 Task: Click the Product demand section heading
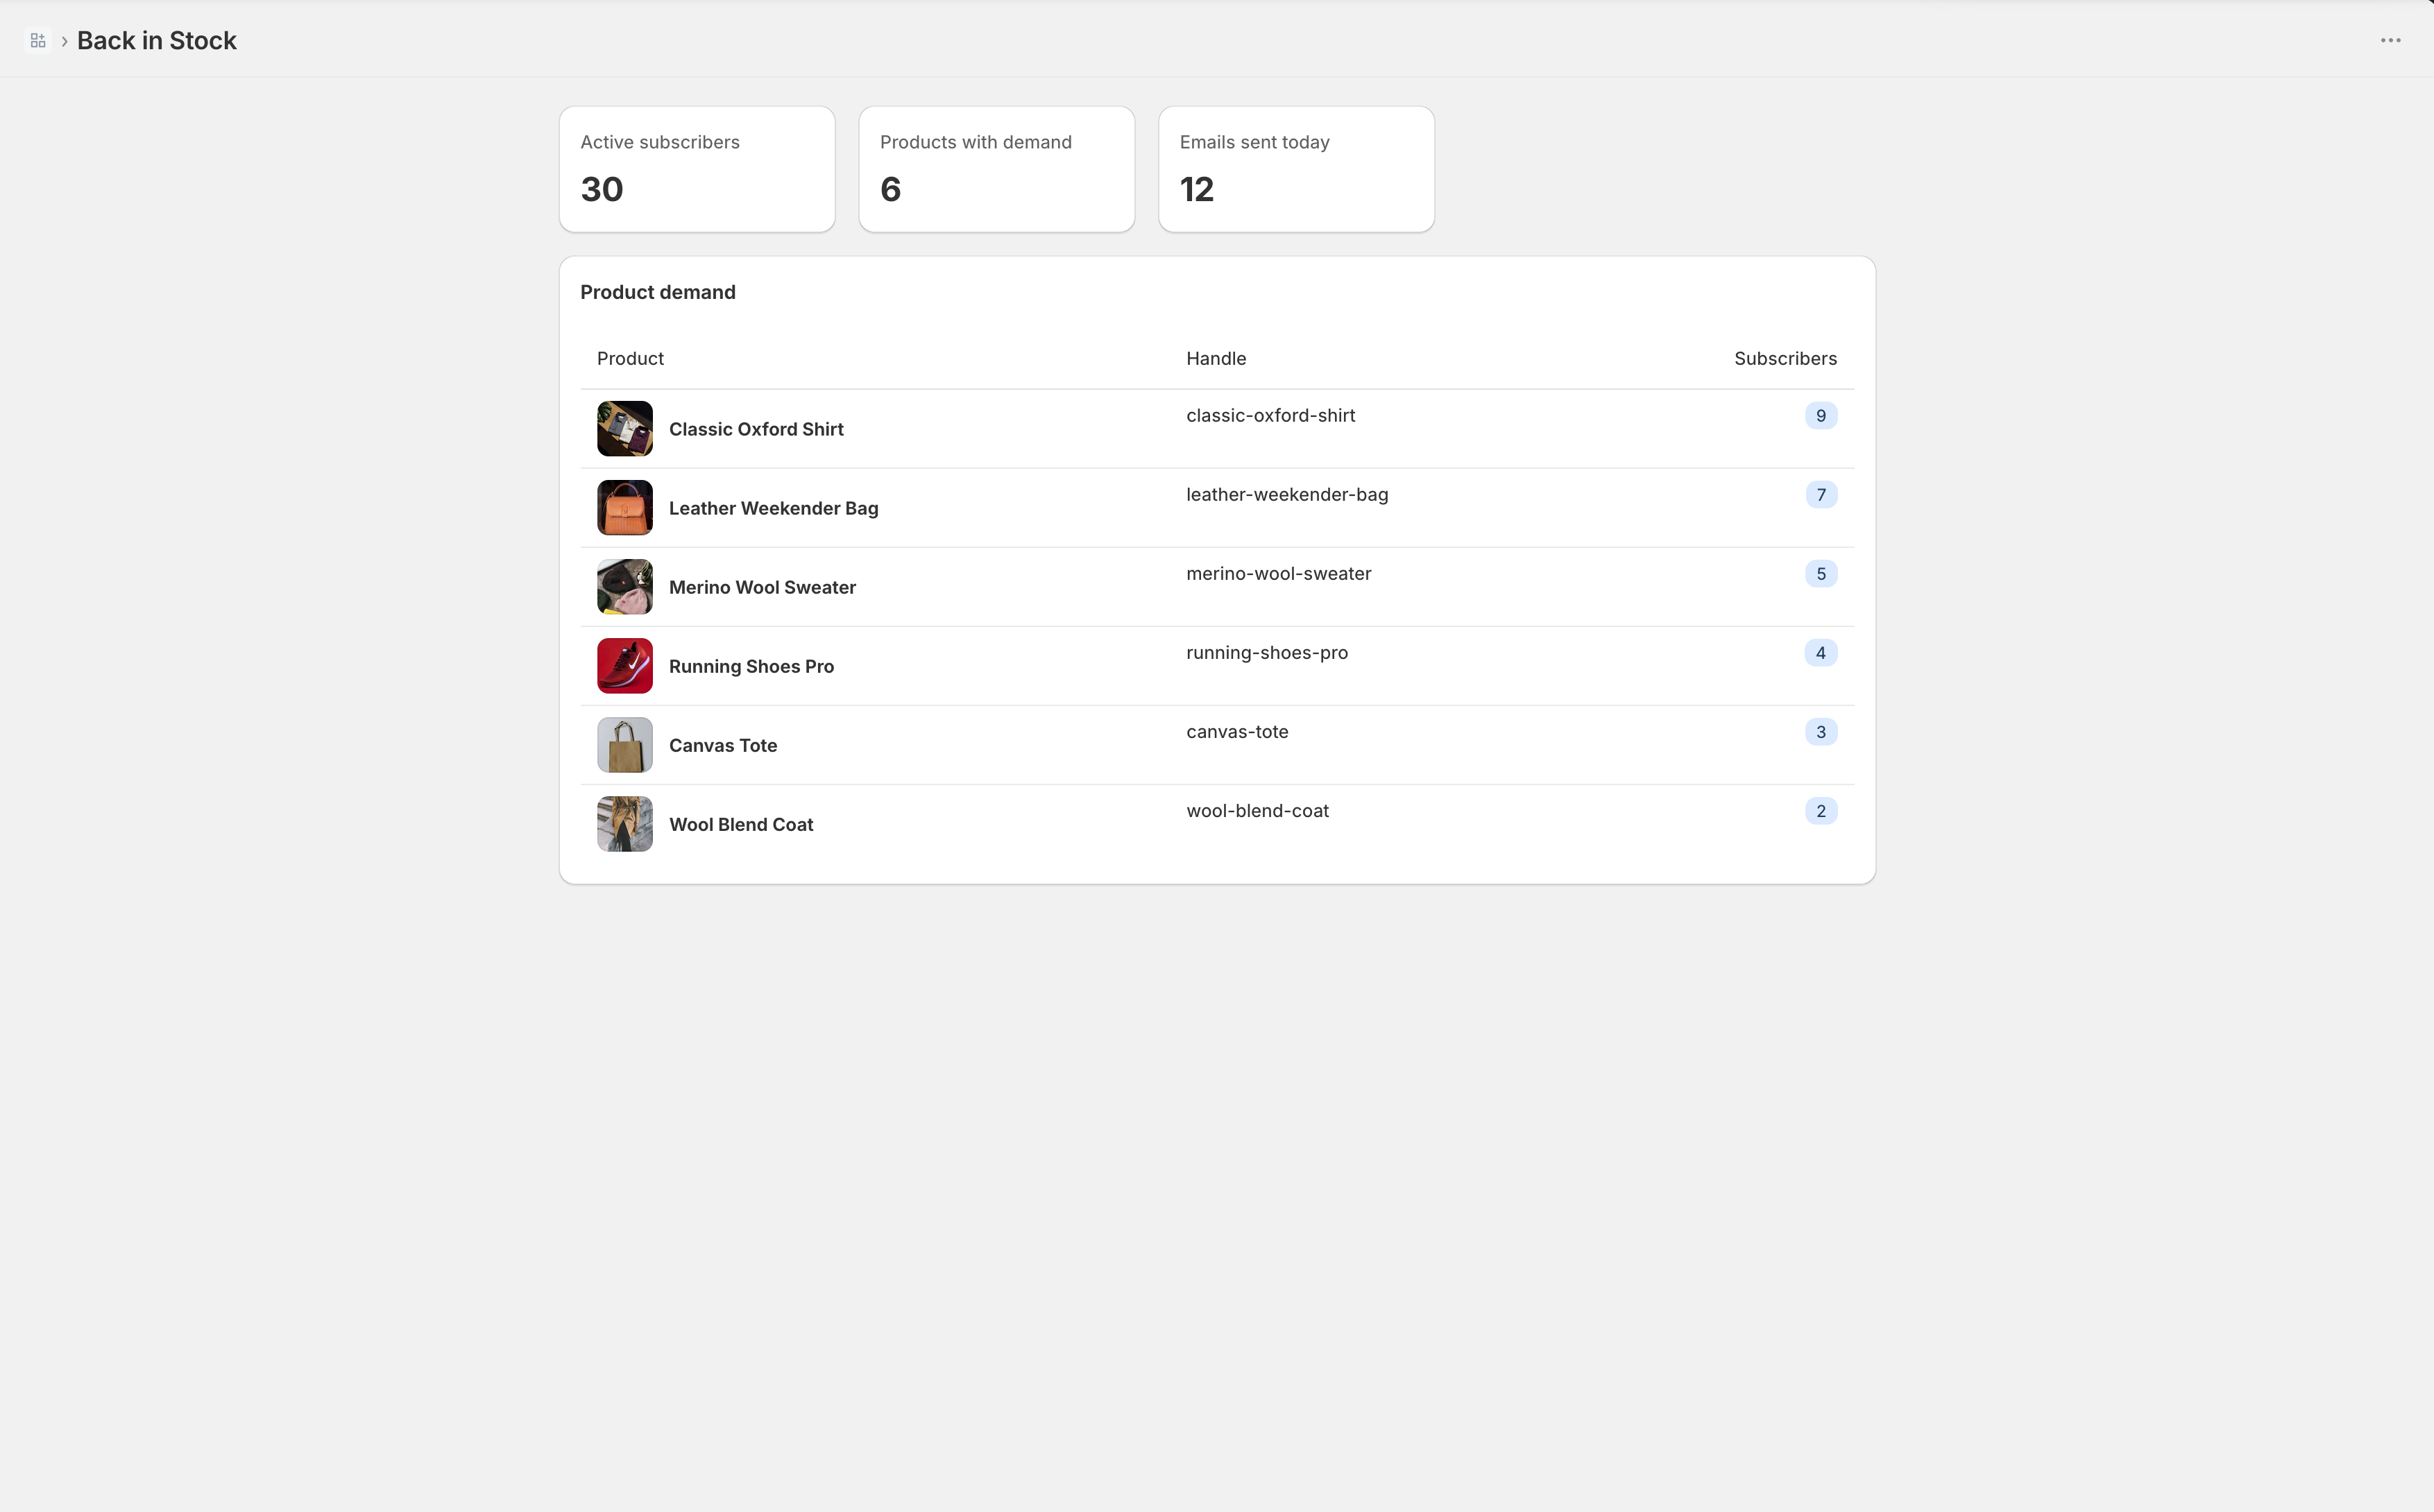pyautogui.click(x=658, y=292)
